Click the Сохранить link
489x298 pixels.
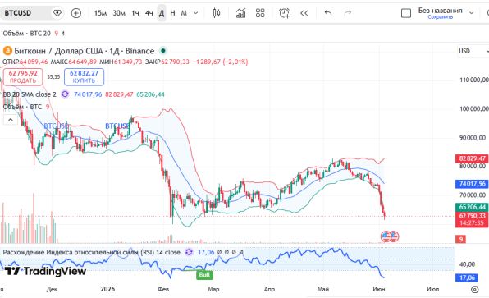coord(440,17)
